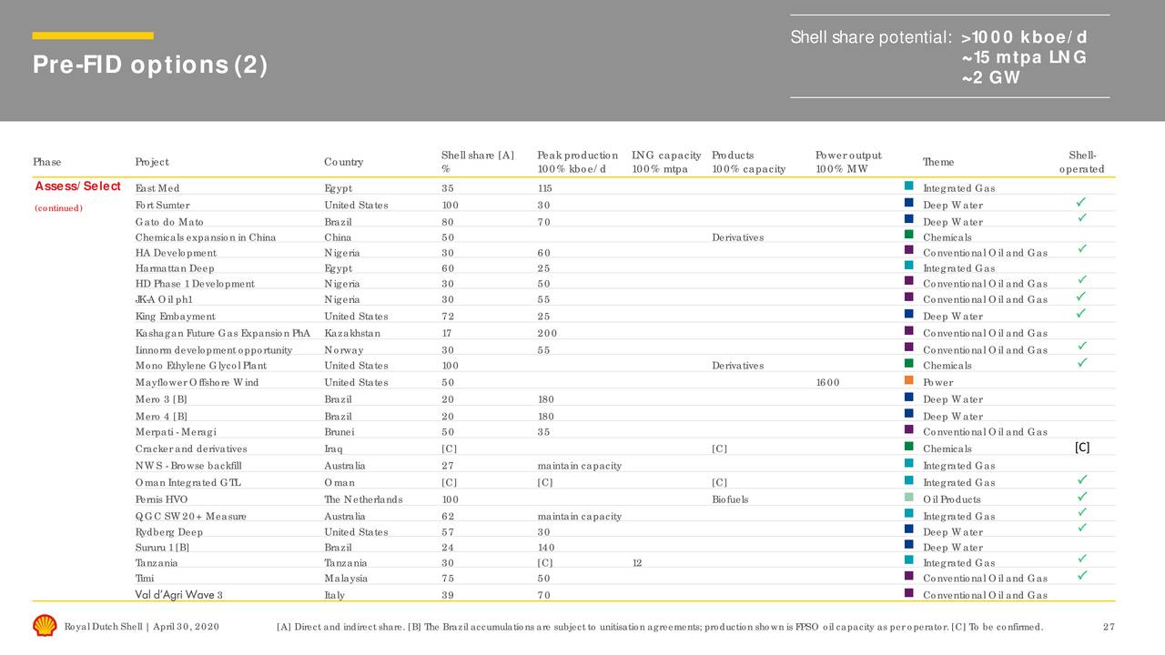The image size is (1165, 655).
Task: Click the checkmark in Tanzania row
Action: (1081, 559)
